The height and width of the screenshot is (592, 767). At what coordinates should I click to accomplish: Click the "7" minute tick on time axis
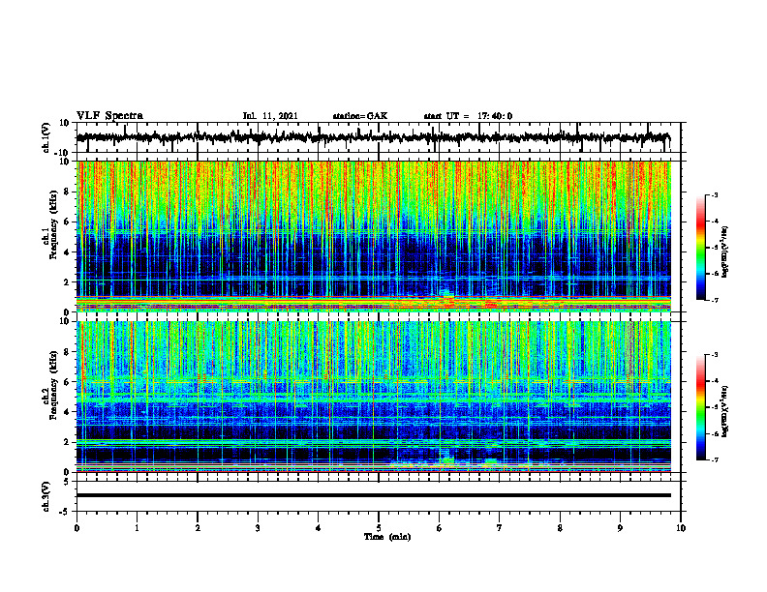click(x=500, y=528)
